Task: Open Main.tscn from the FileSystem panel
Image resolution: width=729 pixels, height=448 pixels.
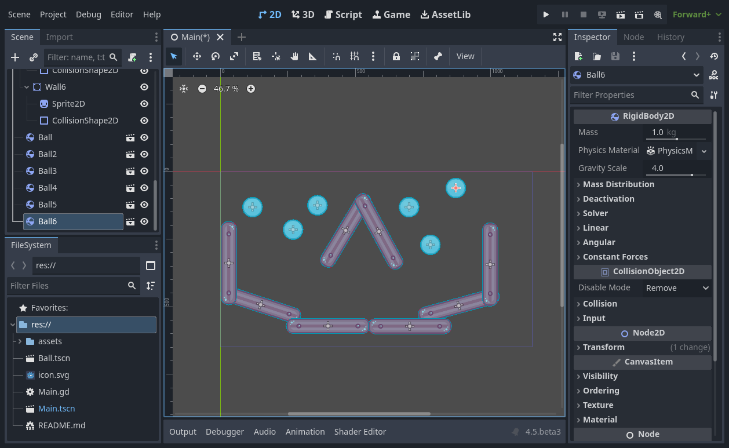Action: point(56,408)
